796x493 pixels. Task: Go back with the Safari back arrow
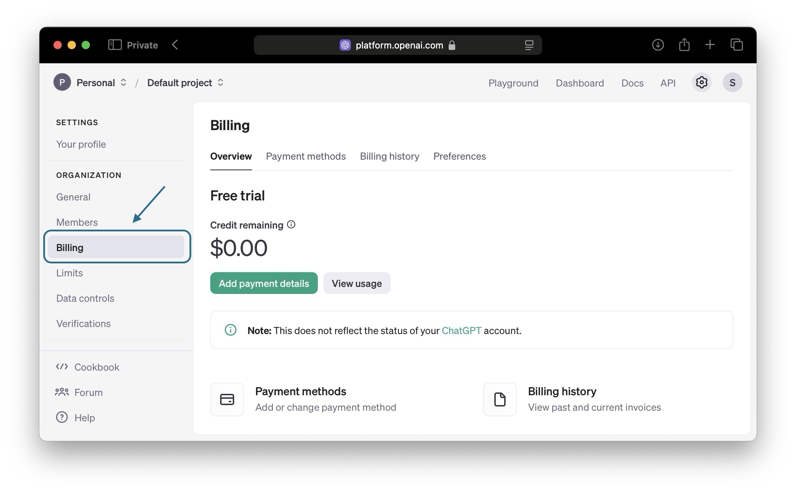point(175,45)
